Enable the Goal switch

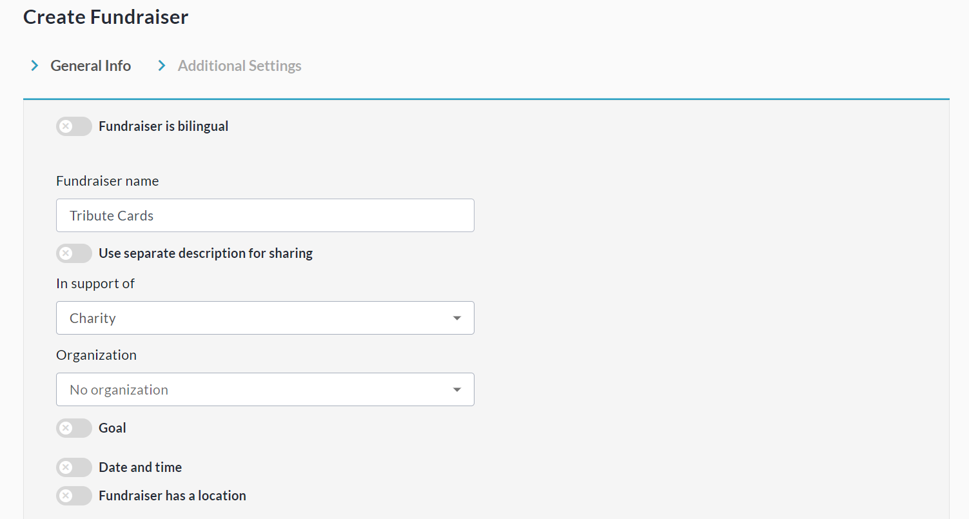[x=74, y=428]
